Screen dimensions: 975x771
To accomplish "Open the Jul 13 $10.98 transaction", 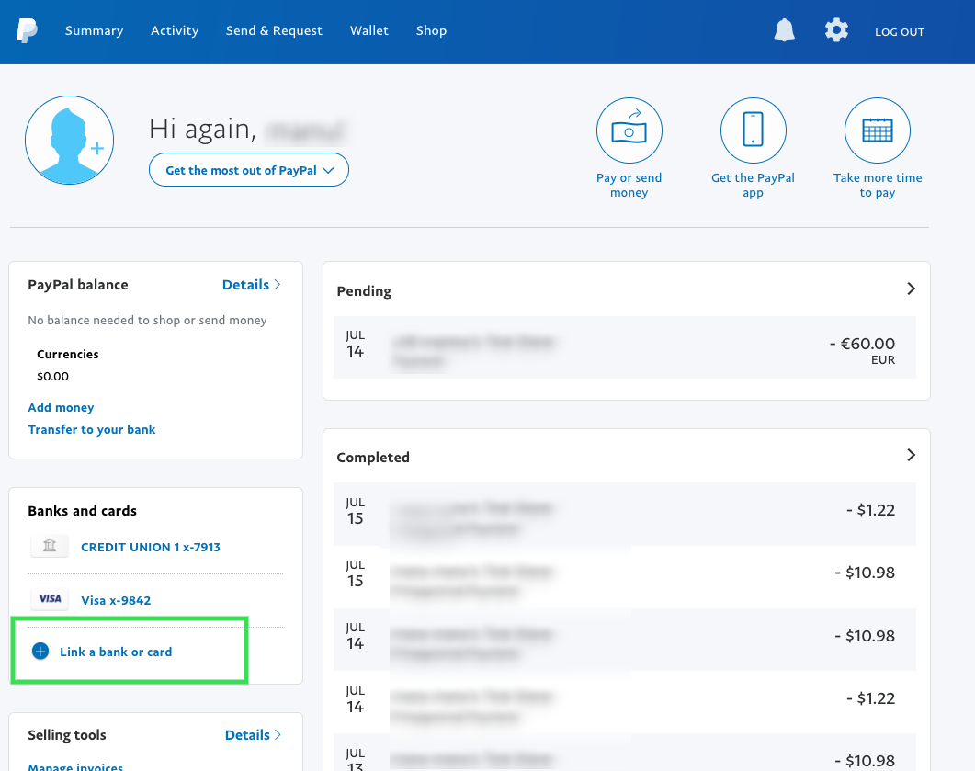I will (625, 753).
